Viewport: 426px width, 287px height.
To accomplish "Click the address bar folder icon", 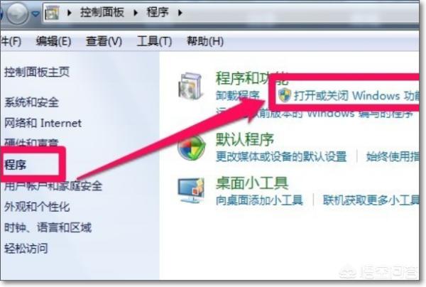I will pos(52,13).
